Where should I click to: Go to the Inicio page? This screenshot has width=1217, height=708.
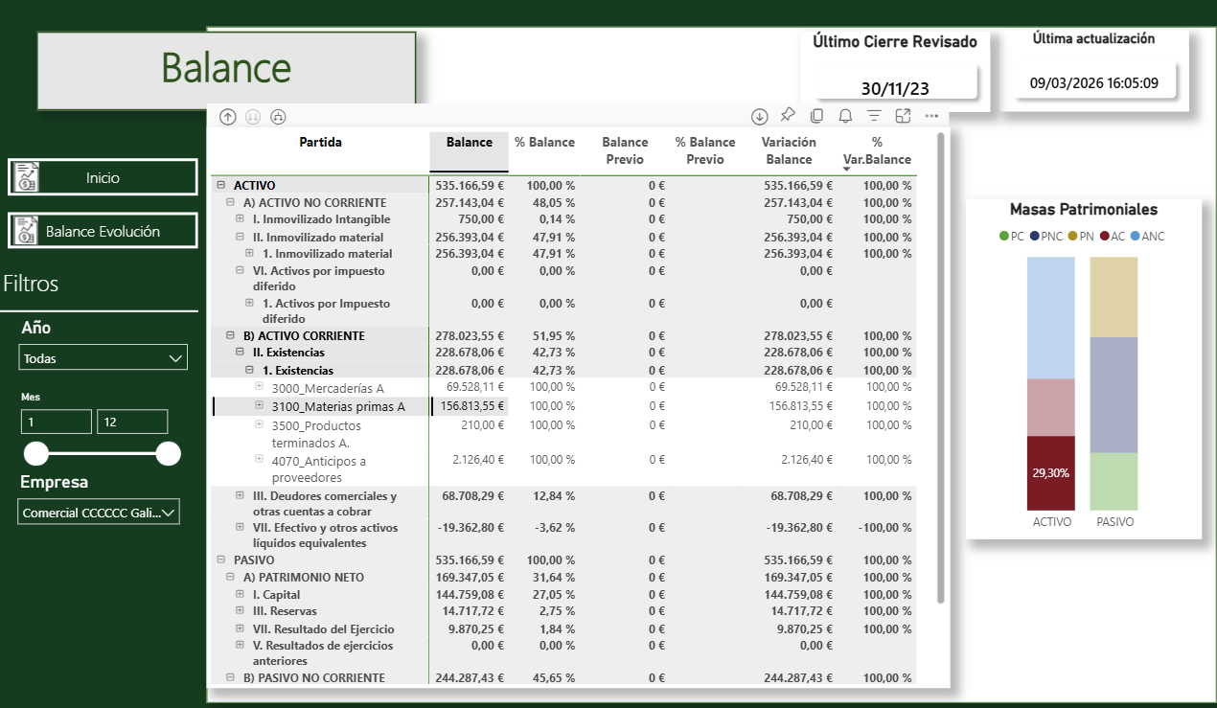103,177
